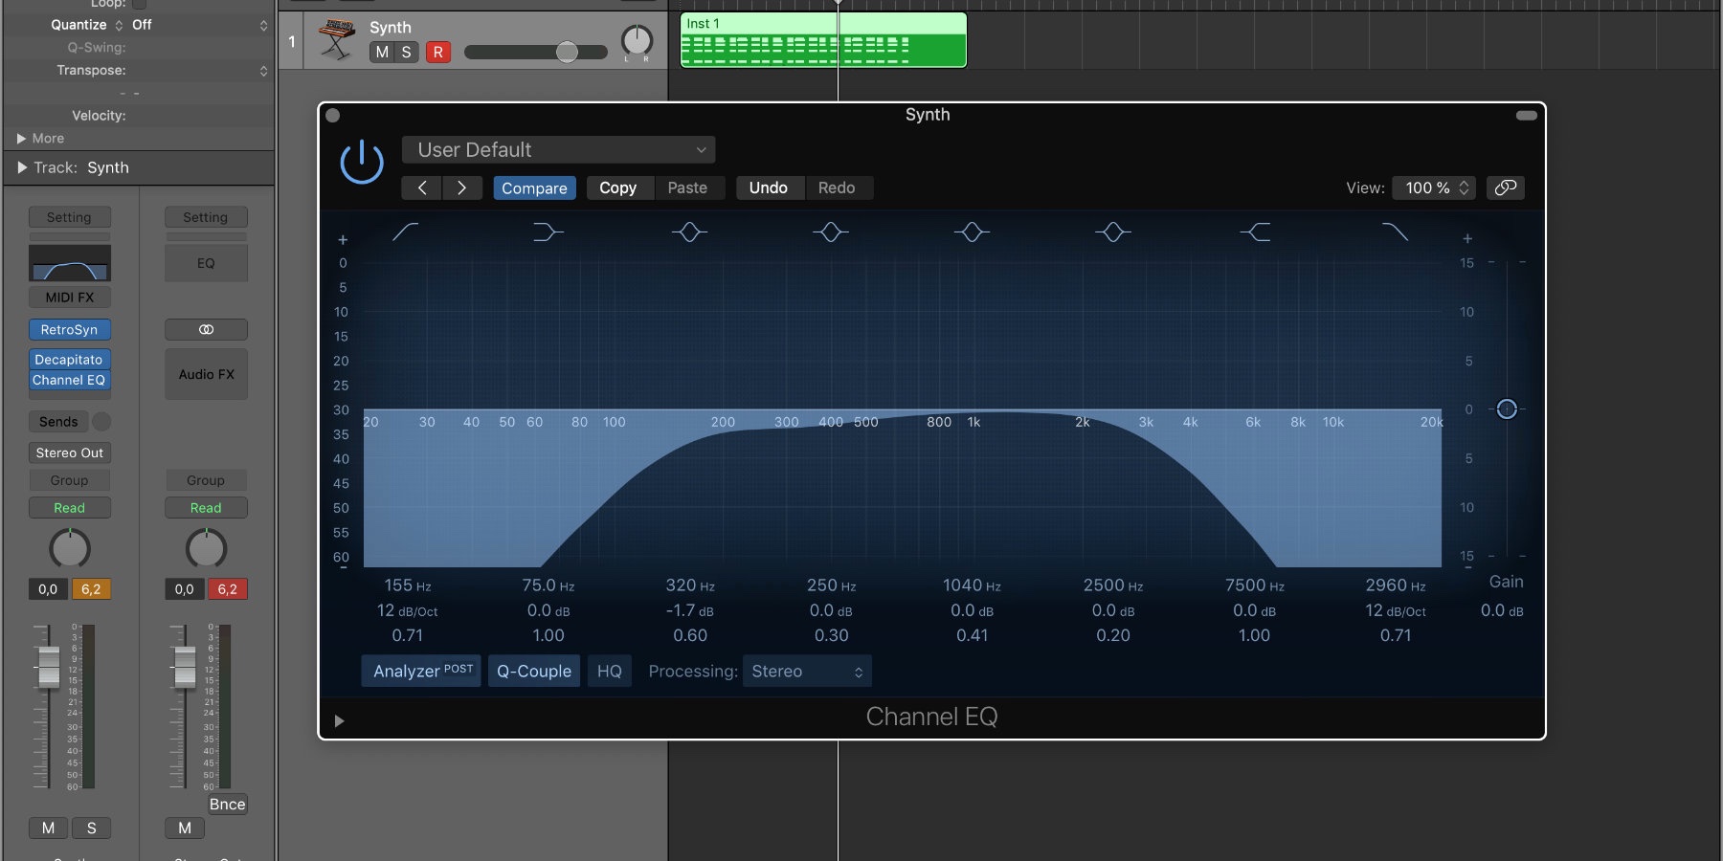1723x861 pixels.
Task: Open the User Default preset dropdown
Action: point(559,150)
